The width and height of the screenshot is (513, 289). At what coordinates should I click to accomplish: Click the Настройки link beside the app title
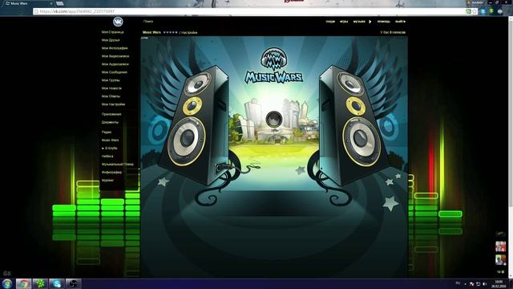click(x=189, y=33)
